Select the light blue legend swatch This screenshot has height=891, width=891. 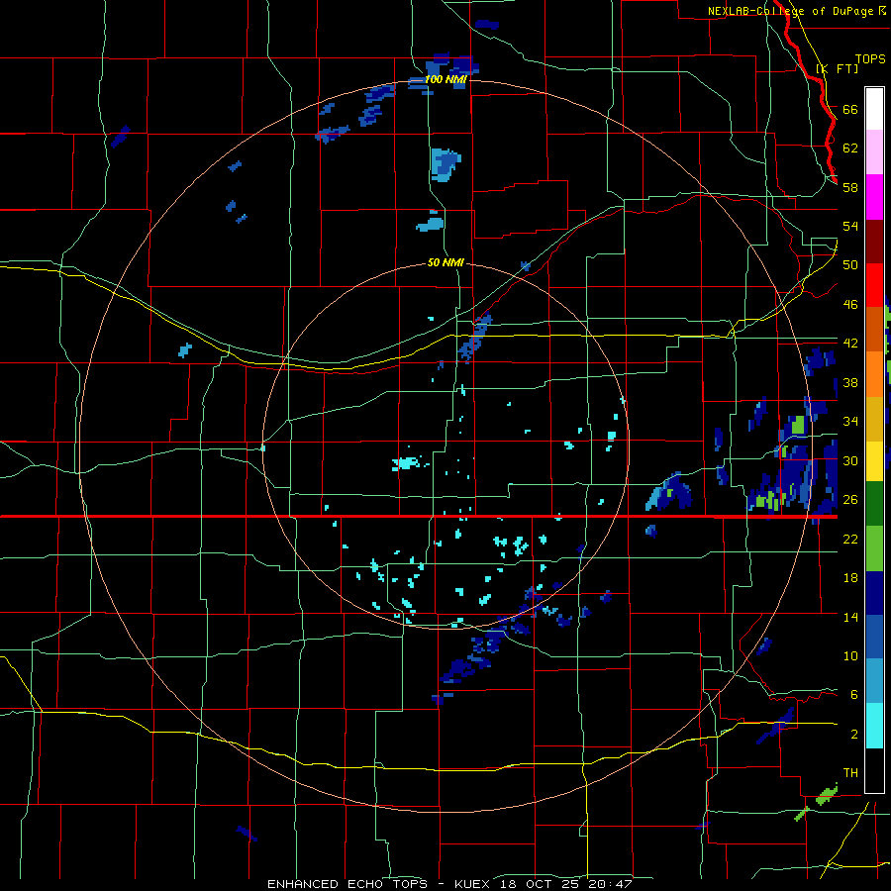874,682
